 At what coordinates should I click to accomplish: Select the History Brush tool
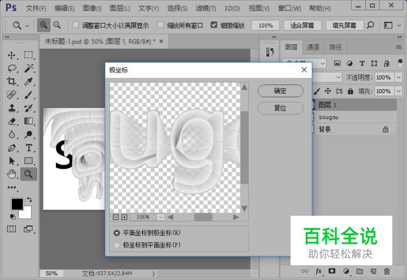pos(29,108)
